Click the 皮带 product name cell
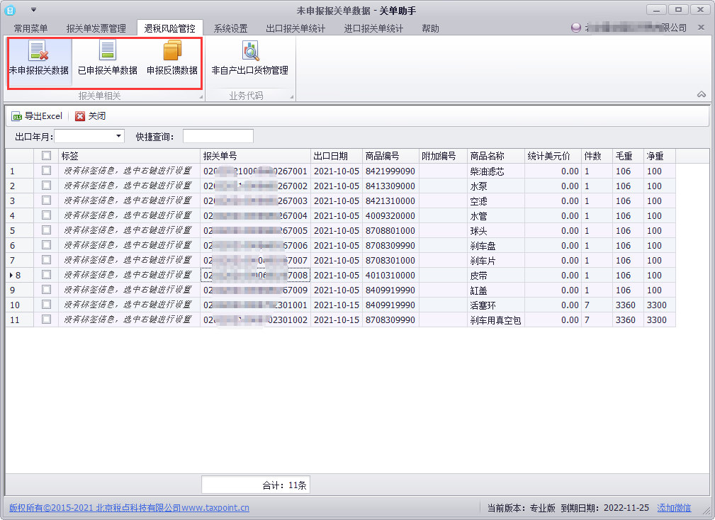The width and height of the screenshot is (715, 520). [496, 276]
